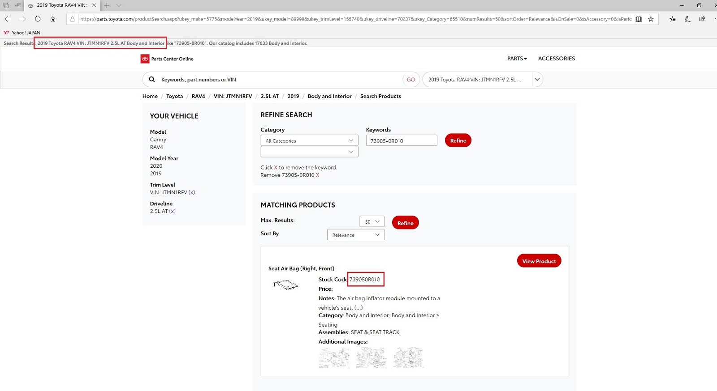
Task: Open the browser home page
Action: (53, 19)
